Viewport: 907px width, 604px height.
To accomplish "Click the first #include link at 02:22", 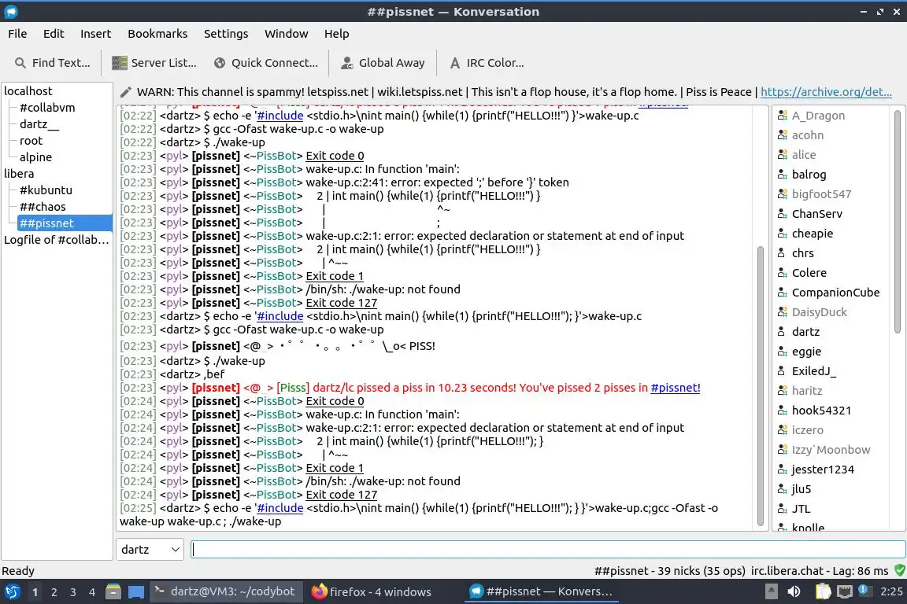I will (280, 116).
